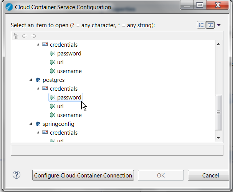Select the postgres service gear icon
Viewport: 233px width, 192px height.
coord(38,80)
